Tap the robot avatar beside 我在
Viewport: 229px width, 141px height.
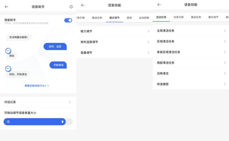(x=8, y=51)
